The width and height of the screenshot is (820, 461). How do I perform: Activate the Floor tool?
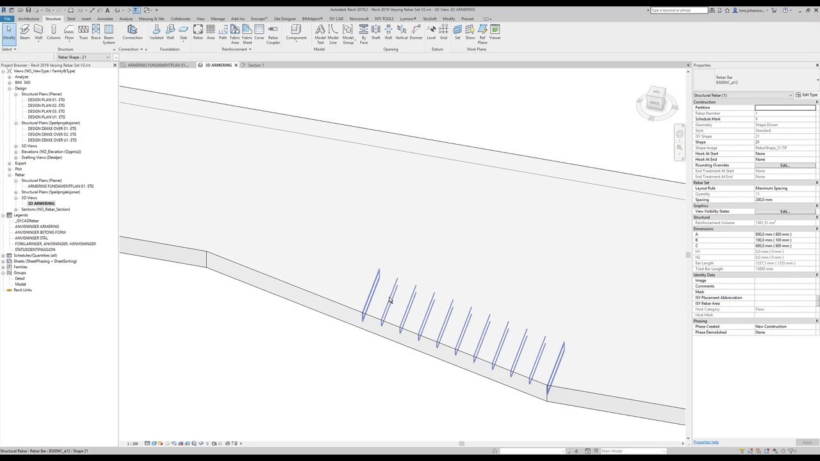69,33
